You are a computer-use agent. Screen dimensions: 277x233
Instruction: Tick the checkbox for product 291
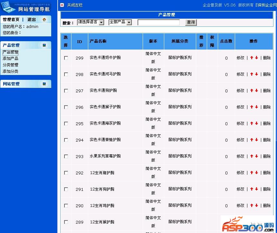66,189
